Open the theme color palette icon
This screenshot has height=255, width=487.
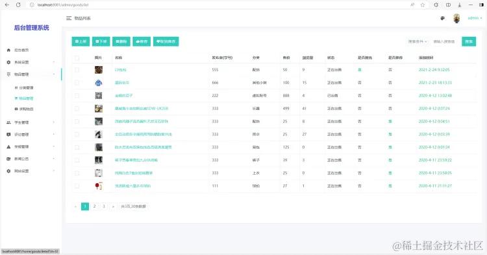(x=443, y=18)
